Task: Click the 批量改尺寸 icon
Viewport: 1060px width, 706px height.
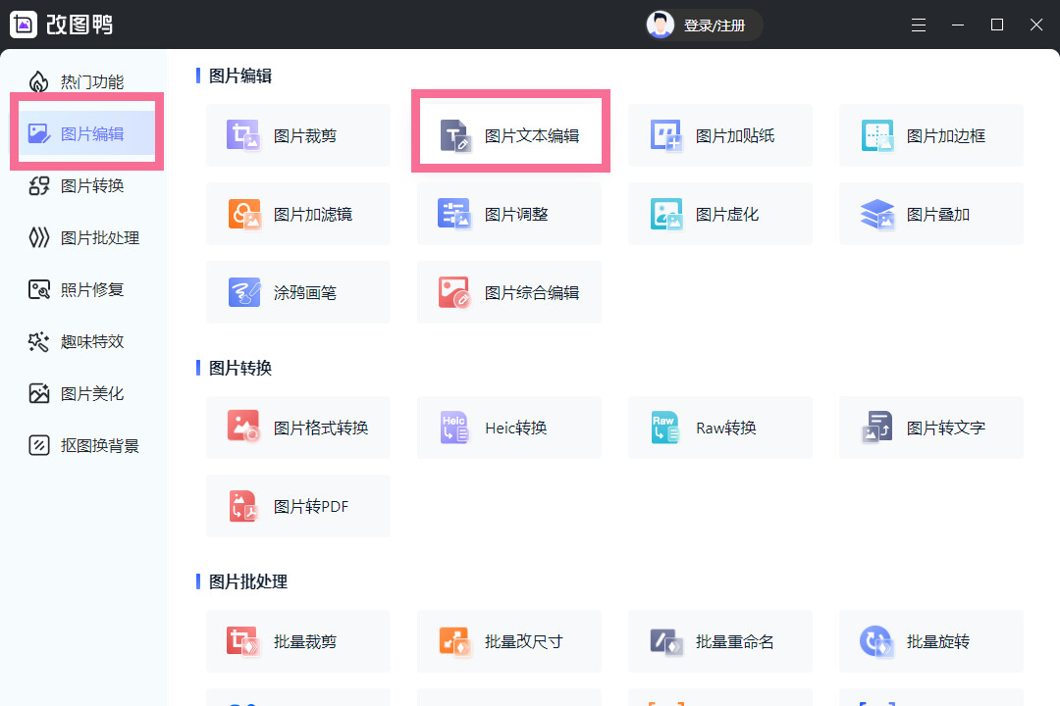Action: click(x=454, y=641)
